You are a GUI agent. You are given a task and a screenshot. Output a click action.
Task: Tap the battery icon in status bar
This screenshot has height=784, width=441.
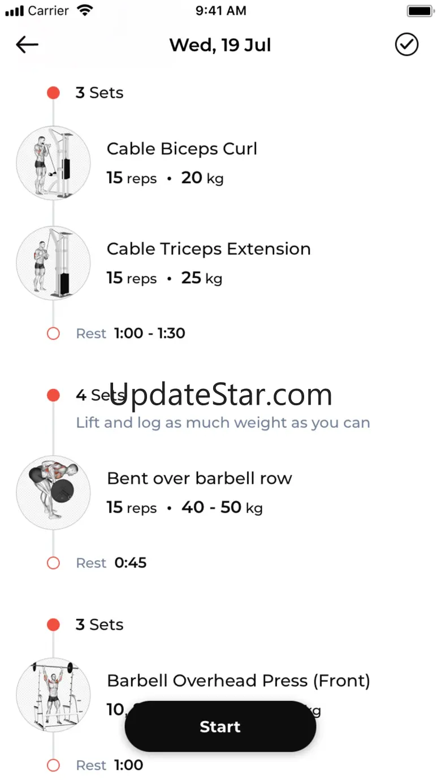click(420, 11)
